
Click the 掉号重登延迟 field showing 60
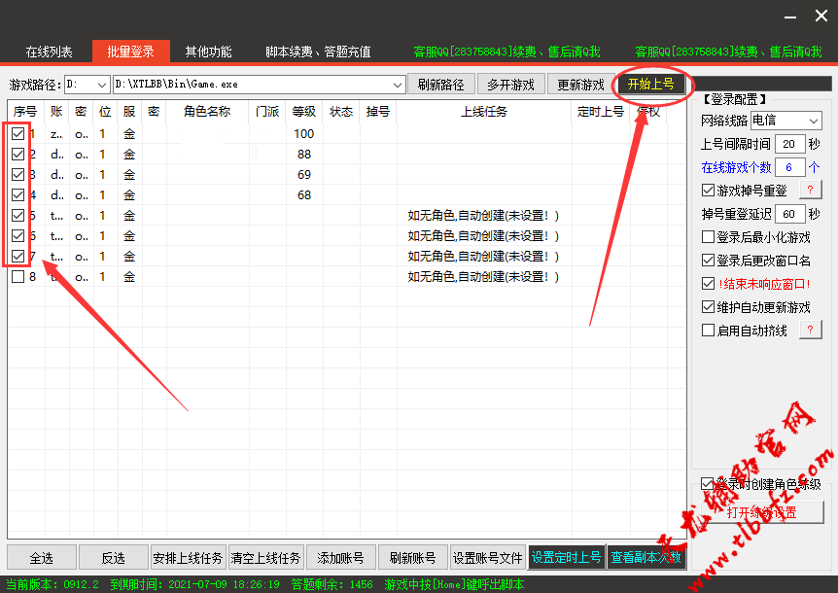[x=789, y=214]
